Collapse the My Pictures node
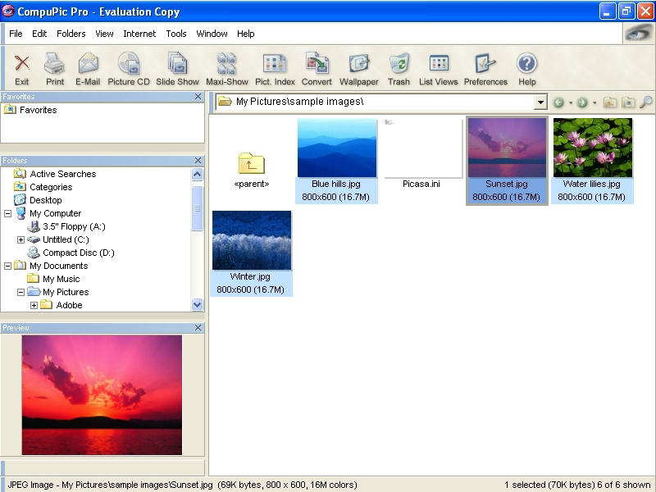Screen dimensions: 656x492 click(20, 293)
